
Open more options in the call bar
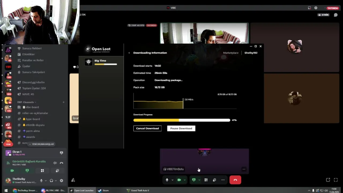click(x=223, y=180)
